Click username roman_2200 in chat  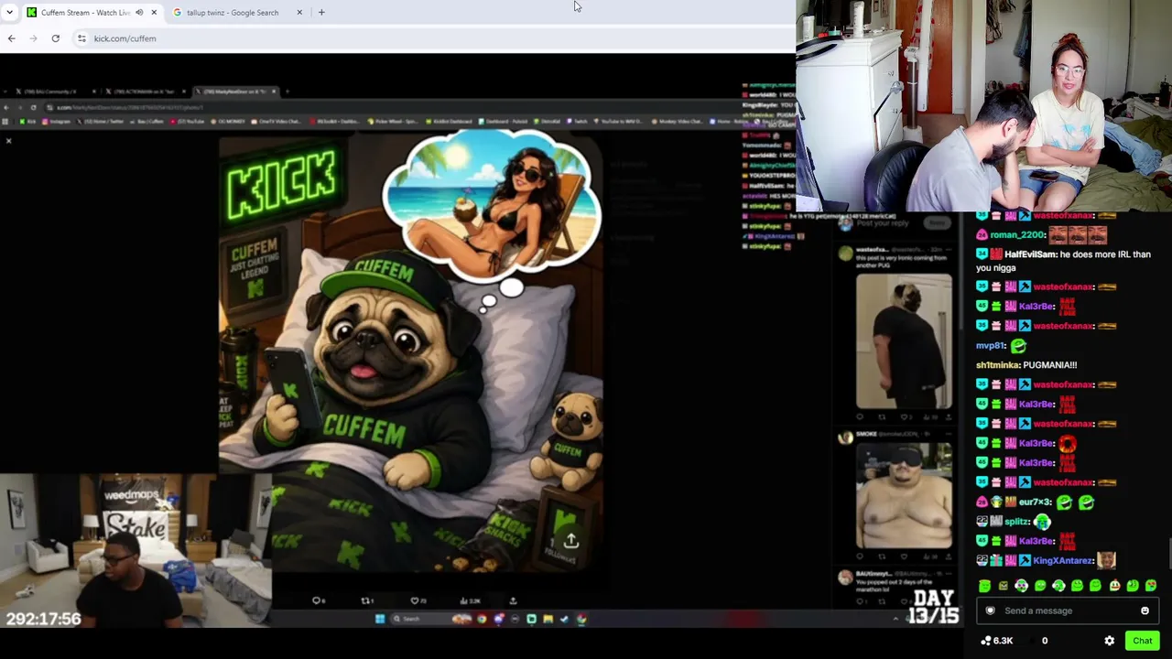pyautogui.click(x=1017, y=235)
